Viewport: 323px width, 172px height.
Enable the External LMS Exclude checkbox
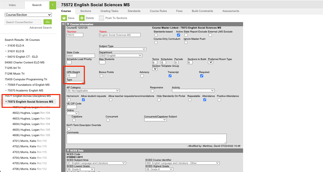210,35
